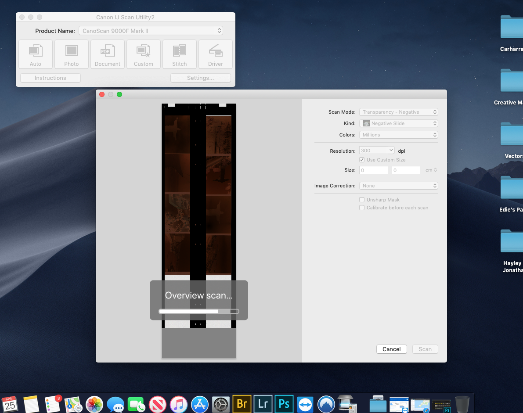Toggle the Use Custom Size checkbox
The image size is (523, 413).
click(x=362, y=160)
